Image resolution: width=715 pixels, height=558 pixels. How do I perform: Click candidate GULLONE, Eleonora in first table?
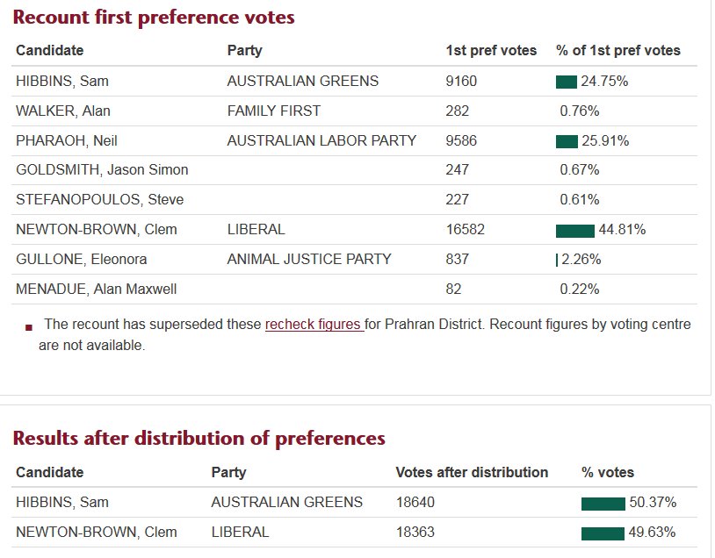[82, 260]
